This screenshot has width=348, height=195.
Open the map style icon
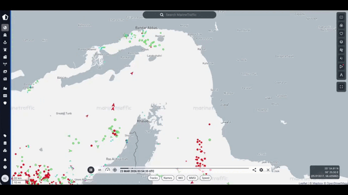pyautogui.click(x=341, y=17)
